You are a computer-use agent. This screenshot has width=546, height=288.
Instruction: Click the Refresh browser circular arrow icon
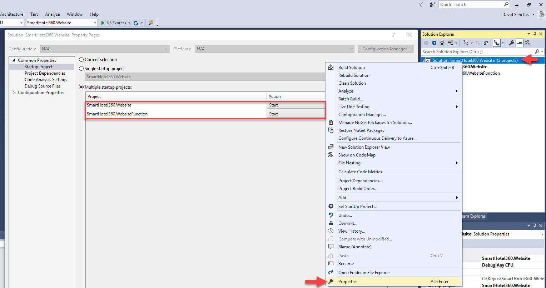(136, 23)
